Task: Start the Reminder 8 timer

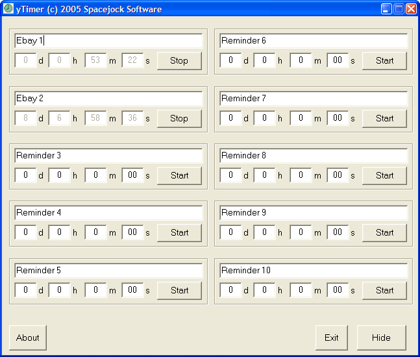Action: pyautogui.click(x=384, y=176)
